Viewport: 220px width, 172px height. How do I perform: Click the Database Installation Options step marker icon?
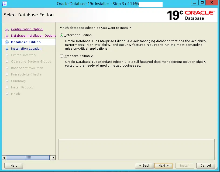click(x=7, y=36)
